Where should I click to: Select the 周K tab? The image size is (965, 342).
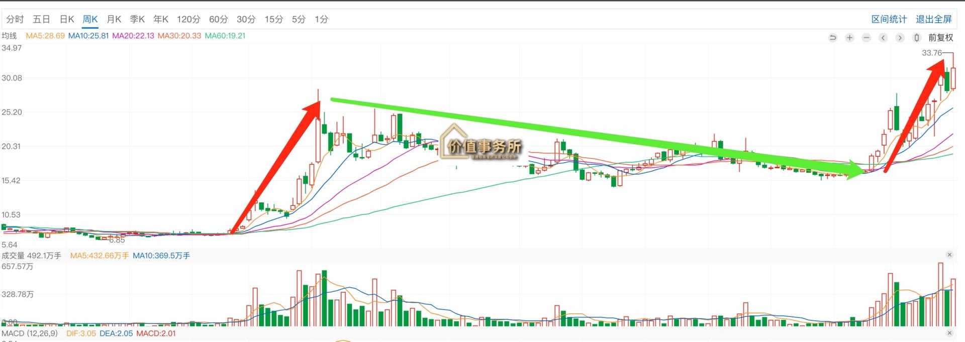[x=90, y=19]
